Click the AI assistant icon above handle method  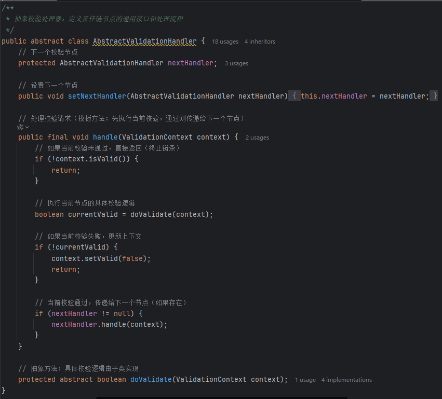click(x=20, y=127)
